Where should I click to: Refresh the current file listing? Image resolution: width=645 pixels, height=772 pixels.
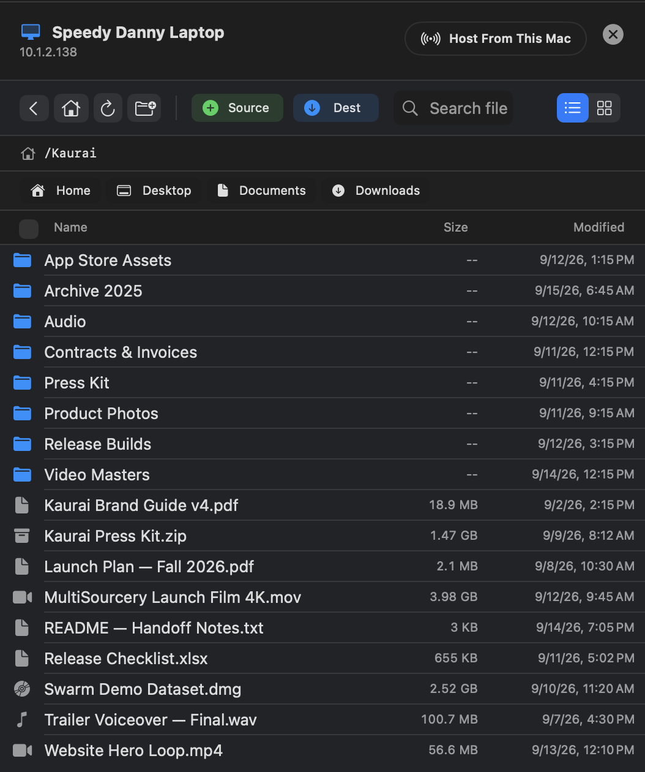point(108,108)
